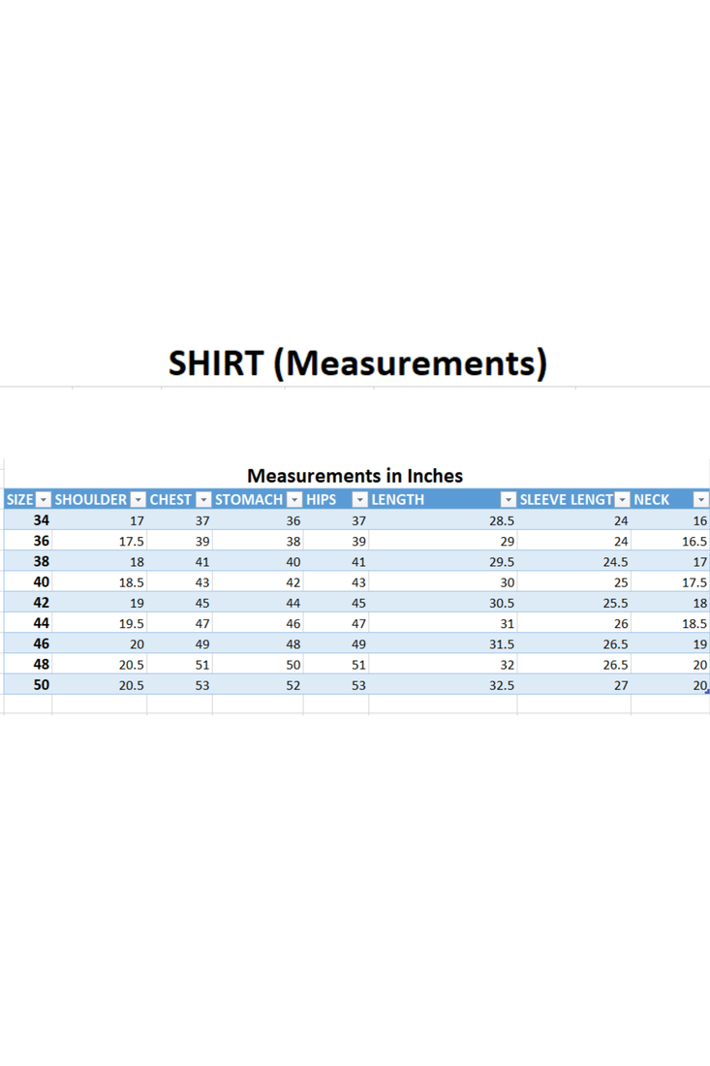Click the table resize handle corner

[707, 692]
